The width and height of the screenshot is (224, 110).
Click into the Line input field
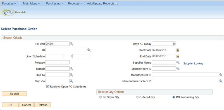[x=54, y=56]
